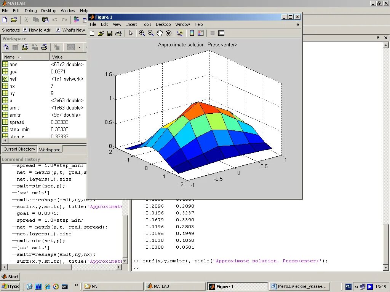Switch to the Методические_указан taskbar item

(300, 286)
